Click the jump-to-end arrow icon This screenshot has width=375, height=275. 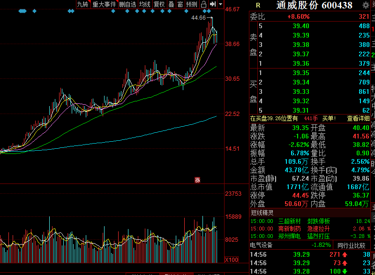pos(213,4)
